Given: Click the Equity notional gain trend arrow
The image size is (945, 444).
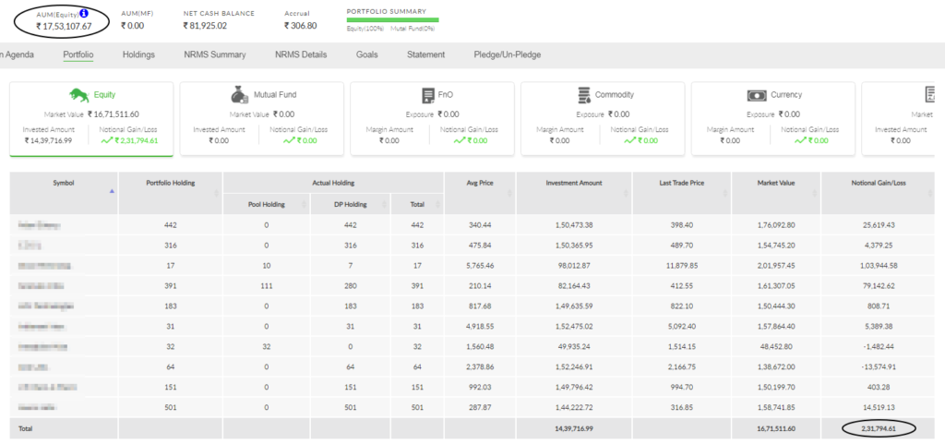Looking at the screenshot, I should [107, 140].
